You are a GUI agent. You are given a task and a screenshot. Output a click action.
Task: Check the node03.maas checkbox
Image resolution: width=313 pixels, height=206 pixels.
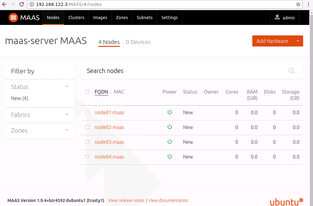87,142
